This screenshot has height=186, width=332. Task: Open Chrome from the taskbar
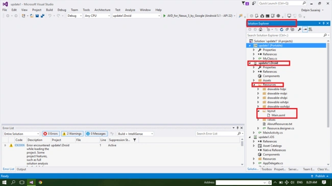coord(40,182)
